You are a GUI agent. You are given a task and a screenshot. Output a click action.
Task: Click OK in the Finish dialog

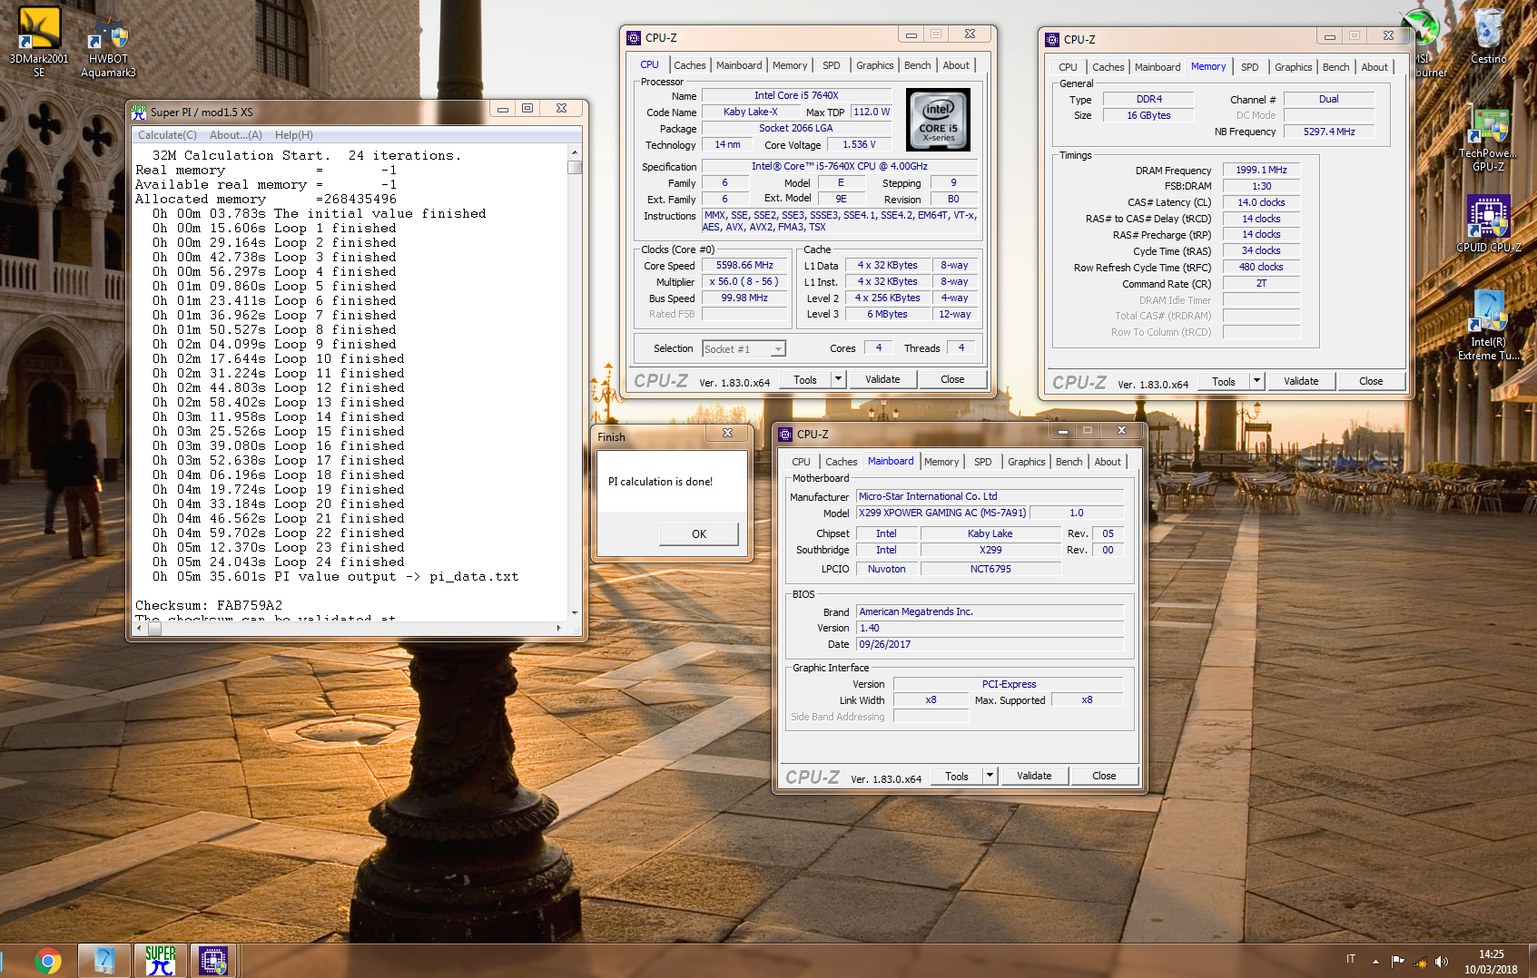(x=699, y=533)
